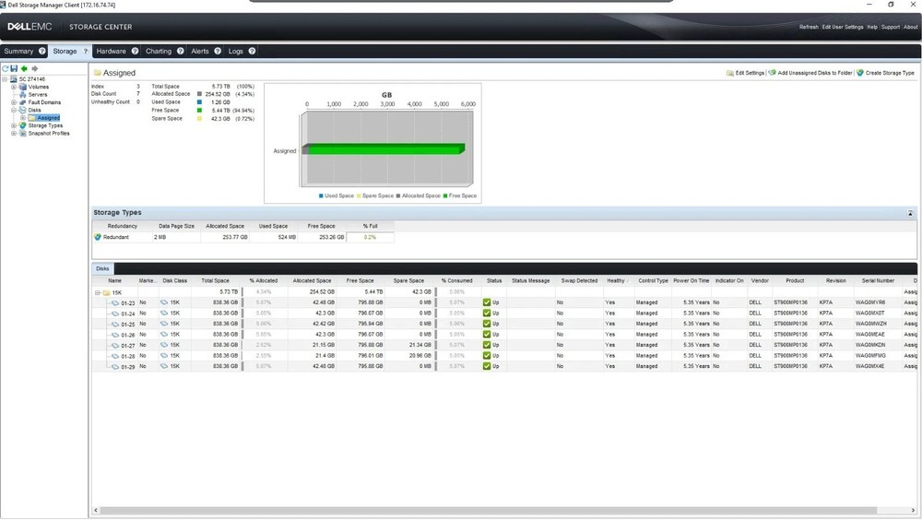Click the disk icon for row 01-26
The width and height of the screenshot is (922, 520).
[115, 335]
